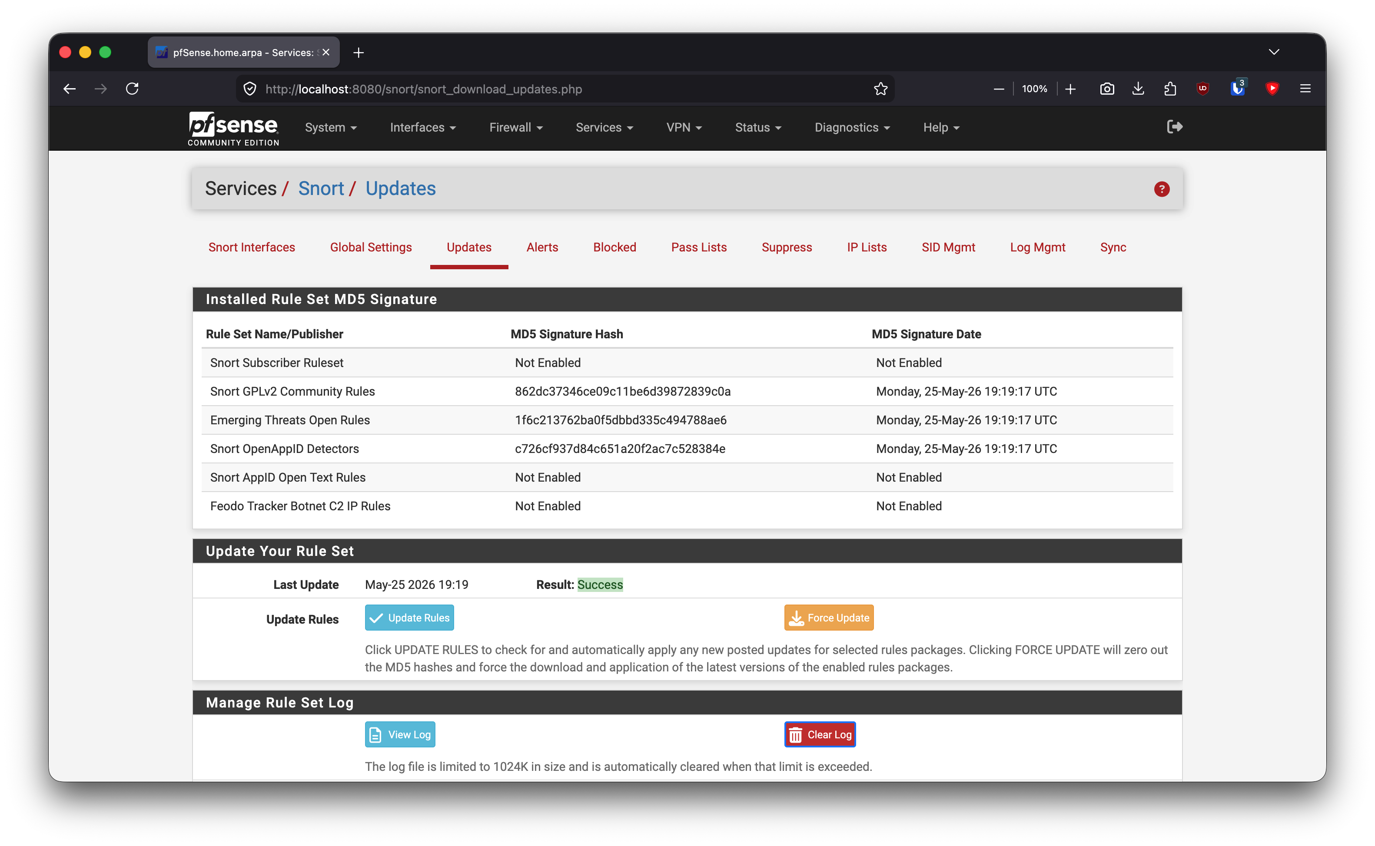Select the Updates tab
Image resolution: width=1375 pixels, height=846 pixels.
click(468, 247)
